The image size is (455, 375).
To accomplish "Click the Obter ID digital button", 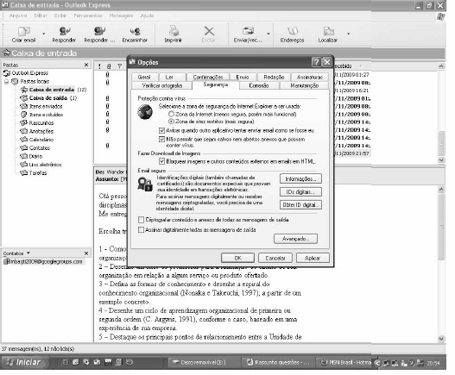I will click(300, 205).
